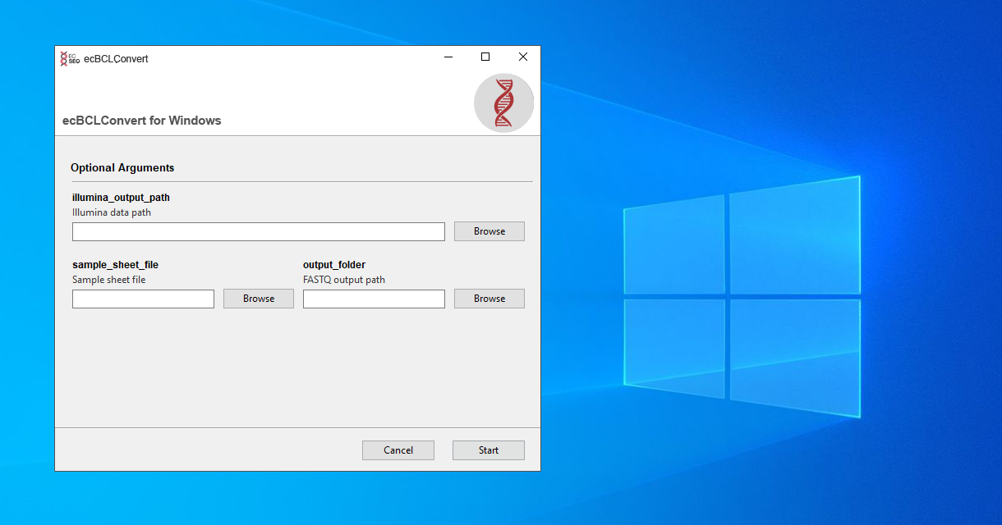Click the 'FASTQ output path' description text
Screen dimensions: 1002x525
tap(344, 280)
